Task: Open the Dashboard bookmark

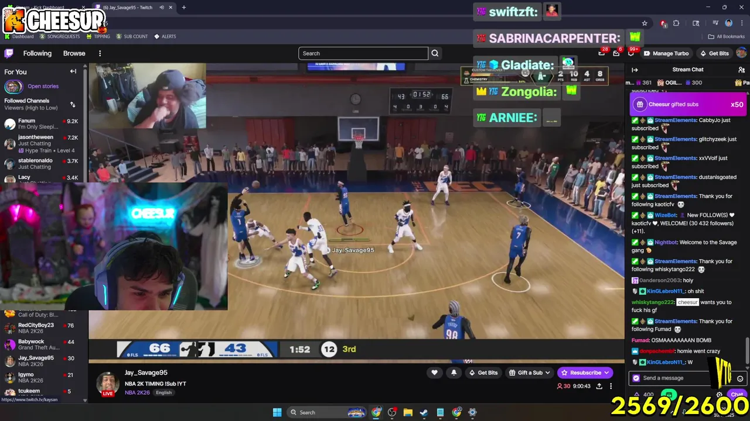Action: [19, 36]
